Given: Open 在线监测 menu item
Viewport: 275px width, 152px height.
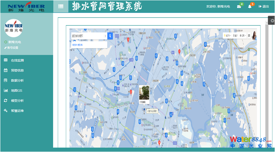Looking at the screenshot, I should pyautogui.click(x=17, y=60).
